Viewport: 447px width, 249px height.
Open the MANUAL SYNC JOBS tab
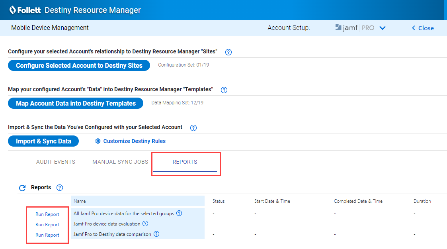point(120,162)
